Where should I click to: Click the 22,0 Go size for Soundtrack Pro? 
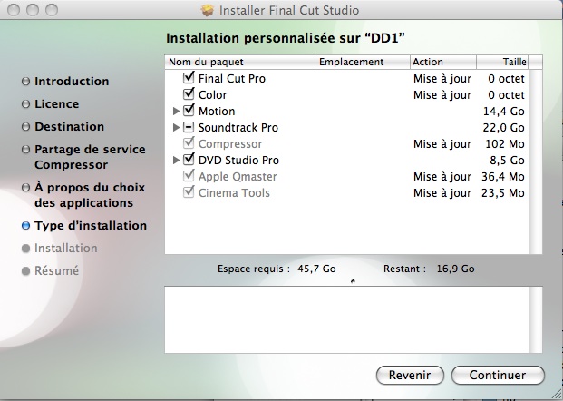[x=504, y=128]
